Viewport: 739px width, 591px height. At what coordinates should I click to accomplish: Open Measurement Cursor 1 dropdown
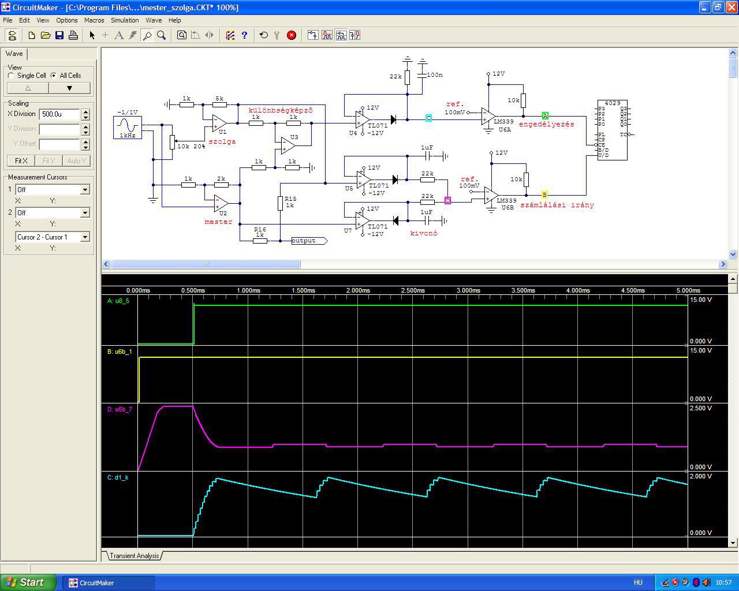85,189
